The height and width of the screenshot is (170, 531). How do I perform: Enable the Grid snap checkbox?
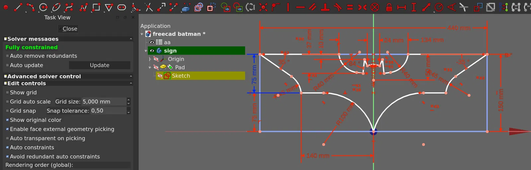pyautogui.click(x=7, y=111)
